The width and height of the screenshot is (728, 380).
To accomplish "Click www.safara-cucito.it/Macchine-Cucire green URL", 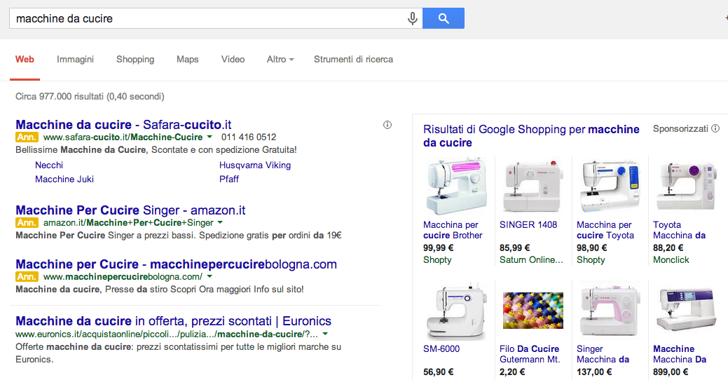I will (123, 137).
